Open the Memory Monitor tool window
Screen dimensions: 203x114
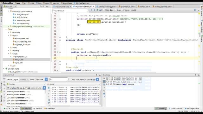[x=192, y=108]
